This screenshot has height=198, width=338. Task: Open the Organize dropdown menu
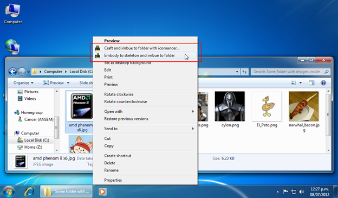point(23,82)
